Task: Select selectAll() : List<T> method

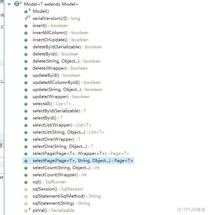Action: [52, 104]
